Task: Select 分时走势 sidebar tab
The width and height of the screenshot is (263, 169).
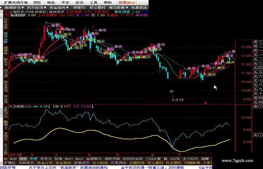Action: (6, 23)
